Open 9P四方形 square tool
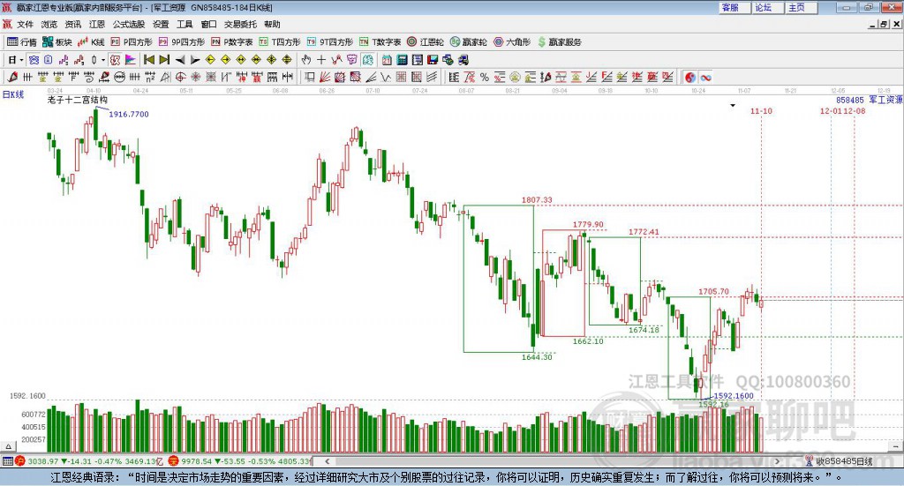 [182, 42]
